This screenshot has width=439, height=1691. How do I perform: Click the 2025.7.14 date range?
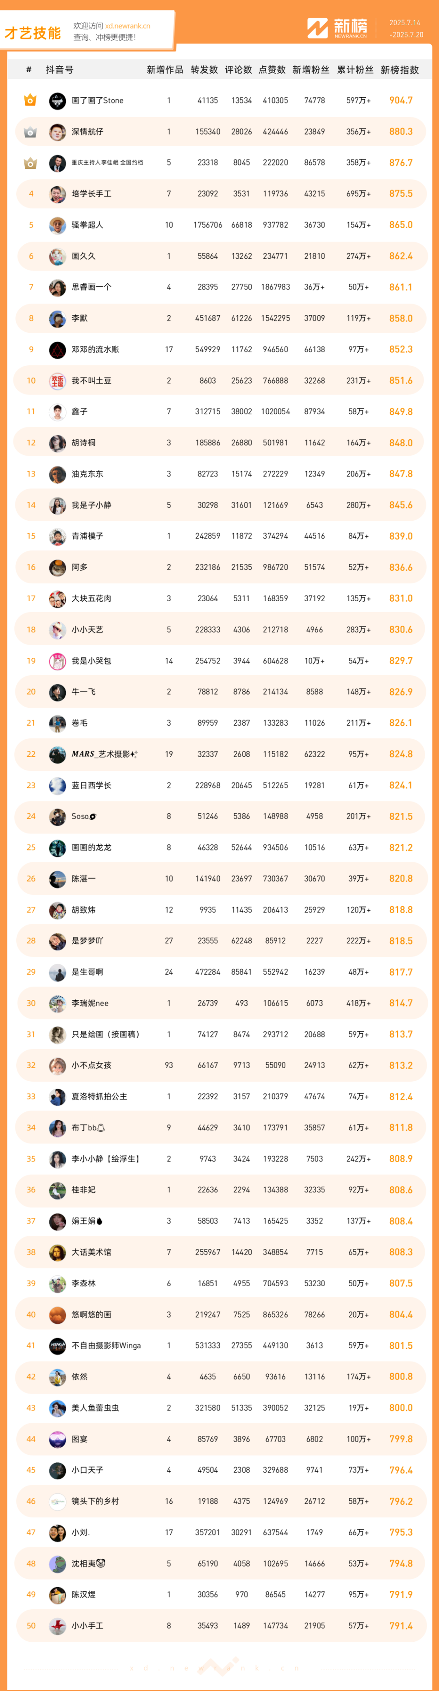pos(405,23)
